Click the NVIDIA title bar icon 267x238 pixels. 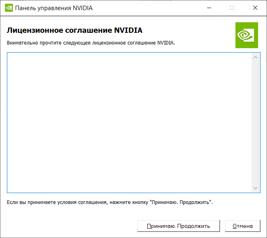[x=8, y=8]
